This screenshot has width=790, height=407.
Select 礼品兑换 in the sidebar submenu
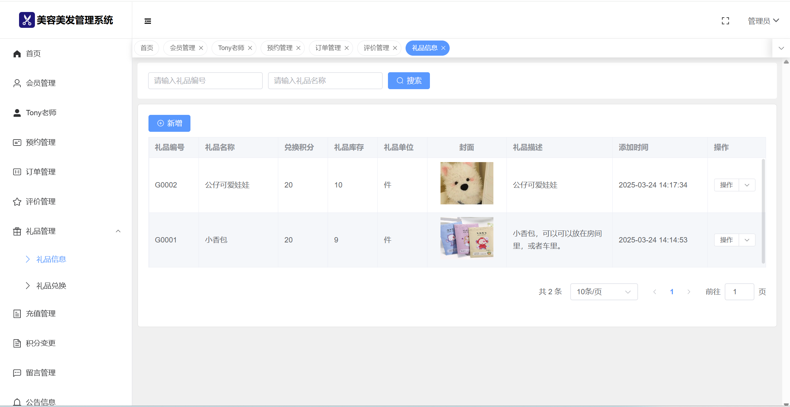coord(51,286)
